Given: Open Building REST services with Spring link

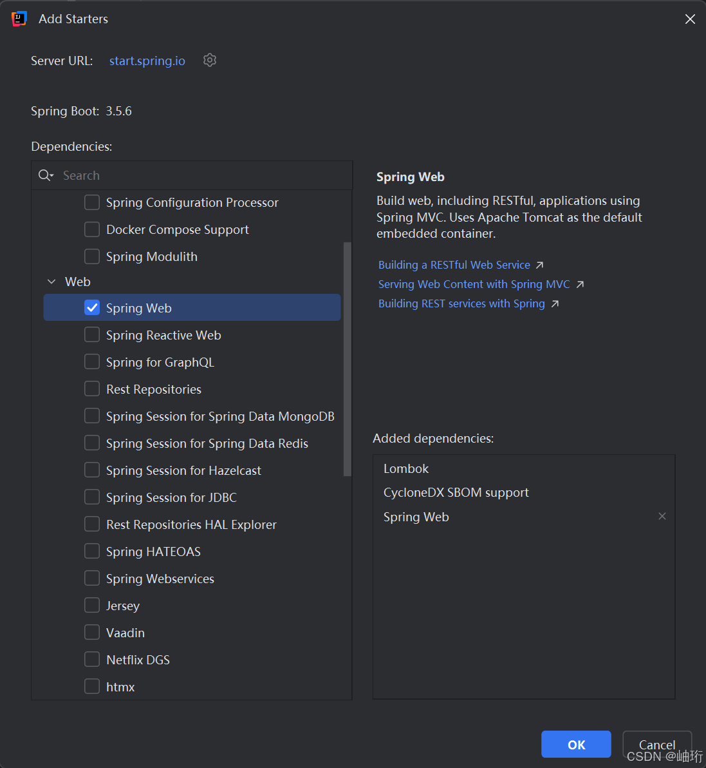Looking at the screenshot, I should 461,303.
